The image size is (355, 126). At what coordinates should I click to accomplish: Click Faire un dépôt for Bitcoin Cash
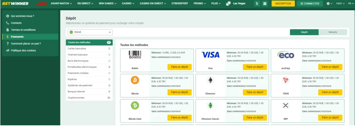pyautogui.click(x=180, y=118)
